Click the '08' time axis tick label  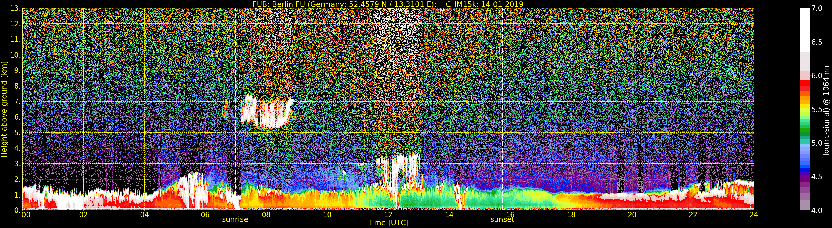pos(266,215)
